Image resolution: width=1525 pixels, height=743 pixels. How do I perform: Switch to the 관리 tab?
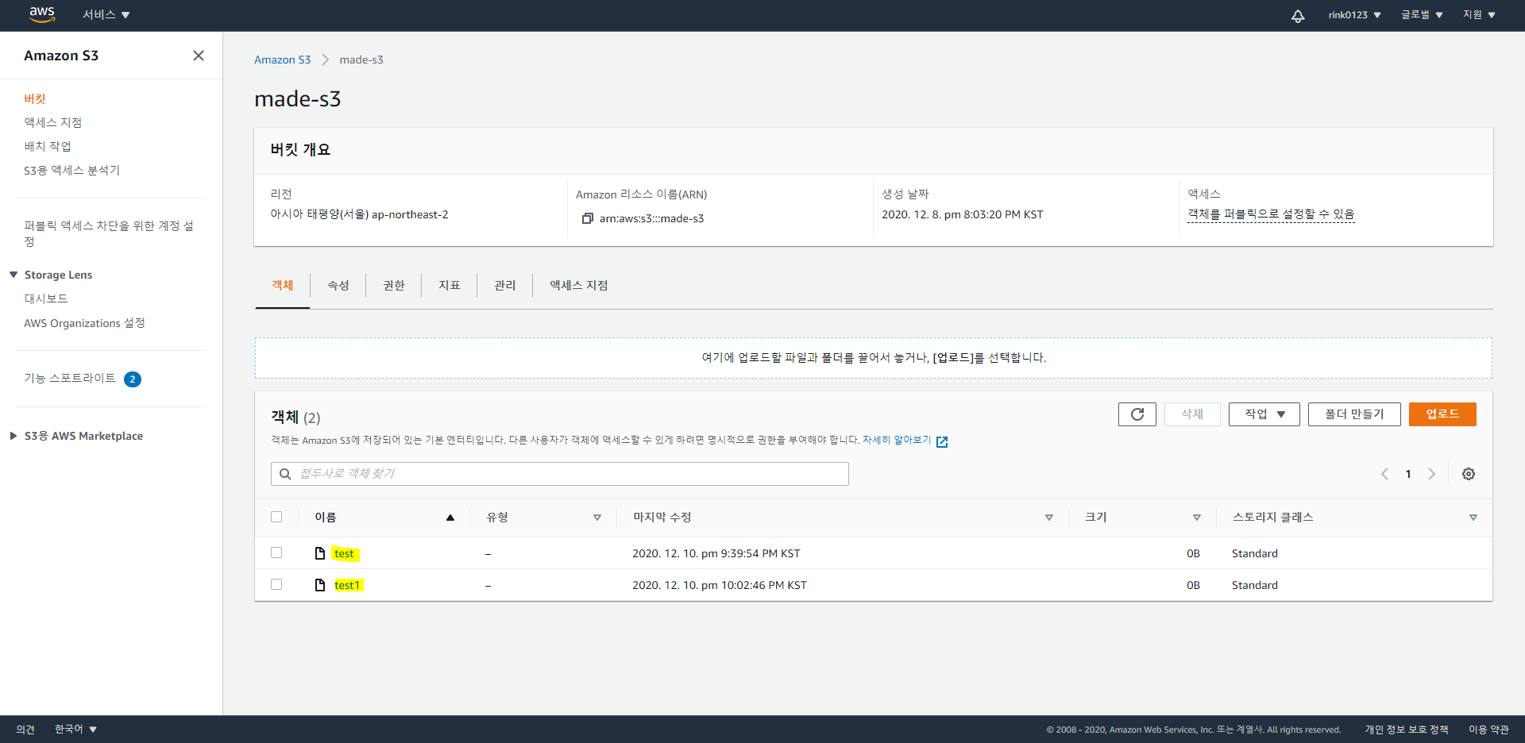(x=505, y=286)
